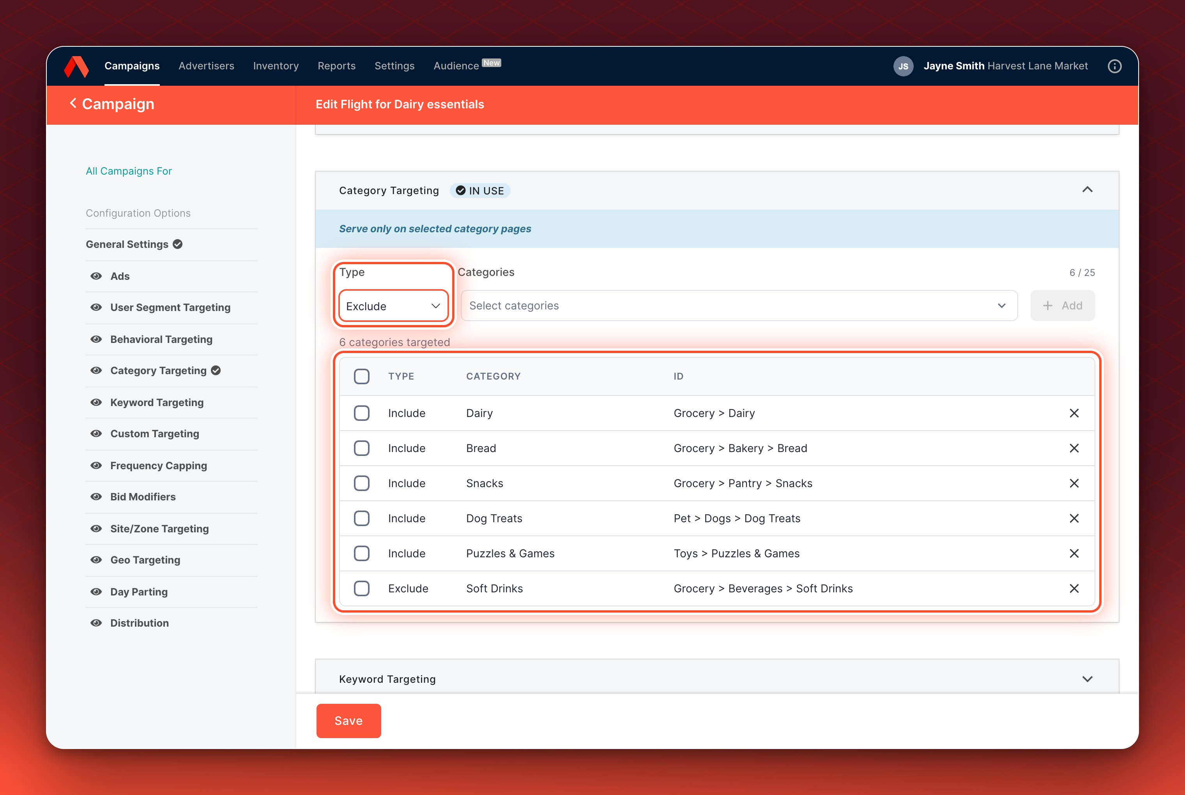Click the Add categories button
This screenshot has width=1185, height=795.
(x=1062, y=306)
